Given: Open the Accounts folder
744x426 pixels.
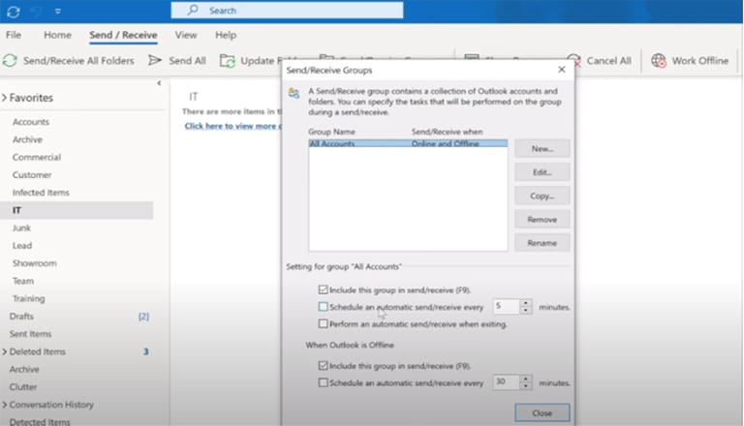Looking at the screenshot, I should point(31,122).
